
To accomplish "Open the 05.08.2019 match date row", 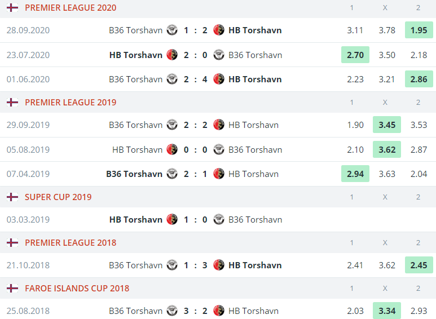I will (218, 149).
